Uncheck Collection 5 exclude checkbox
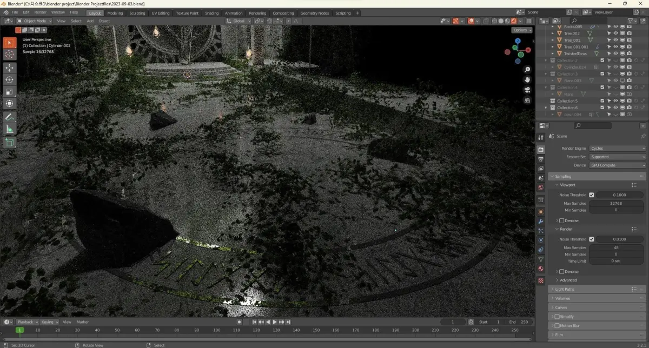Image resolution: width=649 pixels, height=348 pixels. click(602, 101)
